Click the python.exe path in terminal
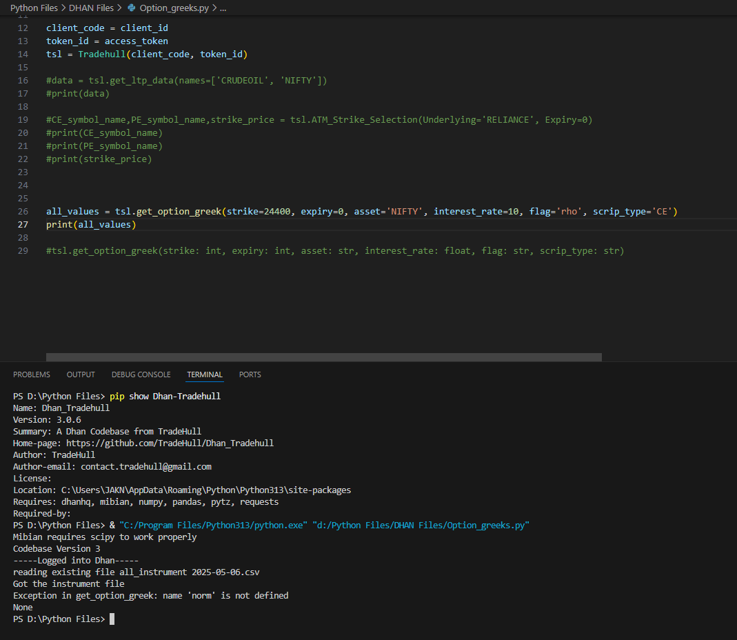Screen dimensions: 737x640 214,526
